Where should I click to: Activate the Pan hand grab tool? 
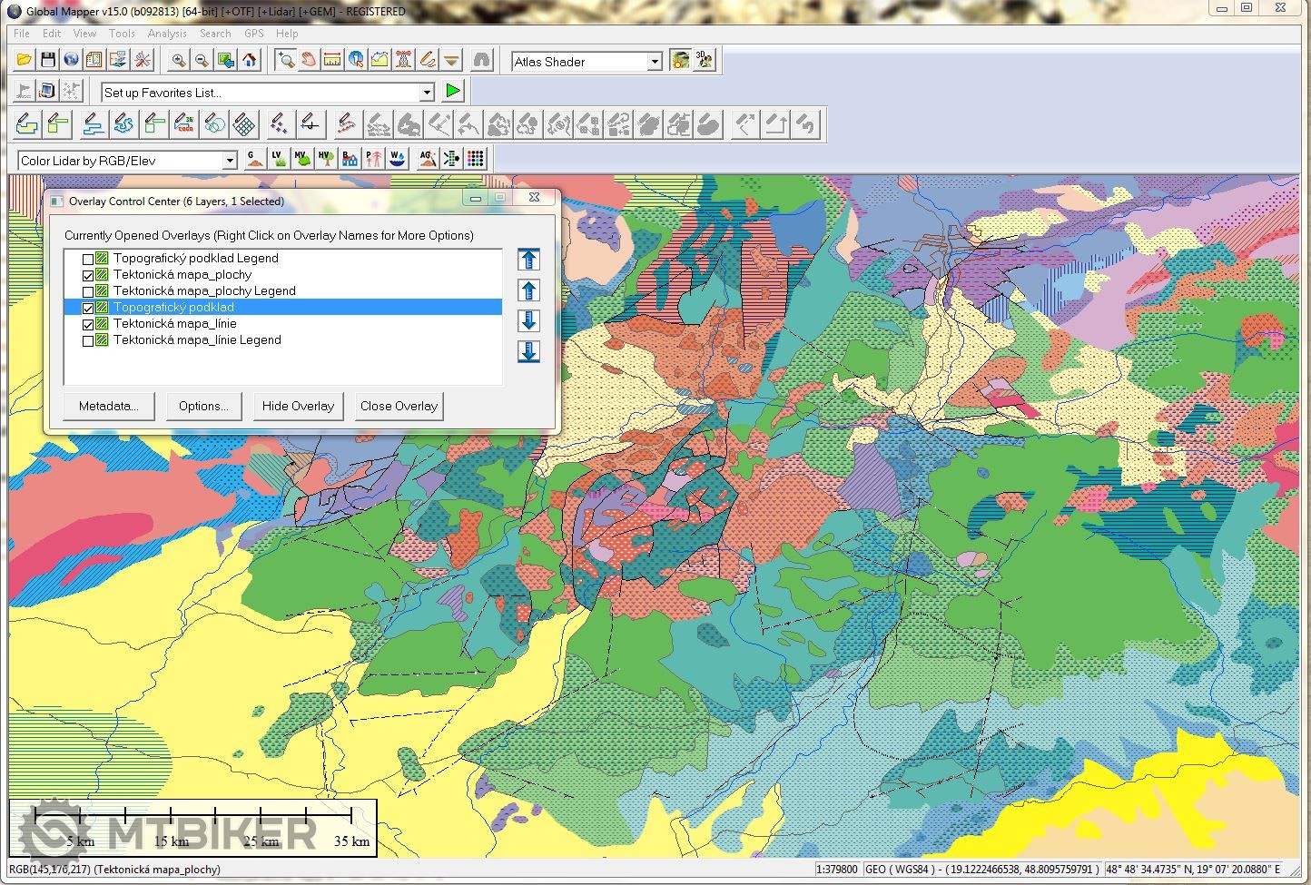[309, 61]
